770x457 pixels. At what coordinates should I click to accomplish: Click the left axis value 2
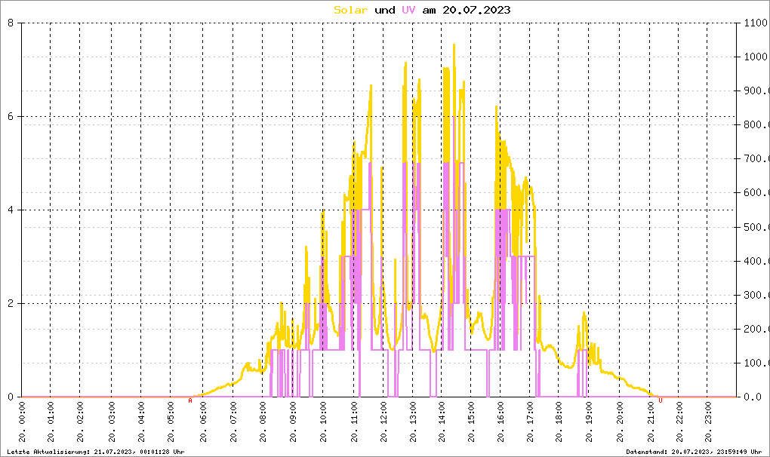tap(11, 303)
